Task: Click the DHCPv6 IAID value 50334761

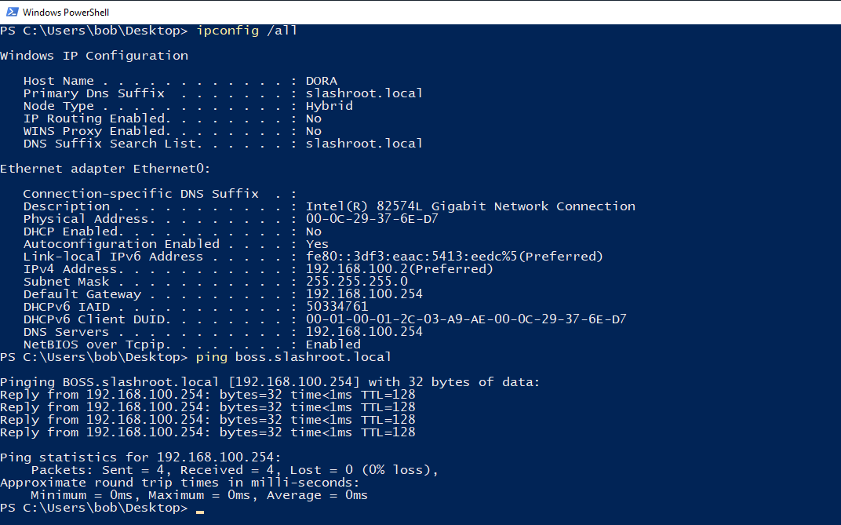Action: (x=337, y=307)
